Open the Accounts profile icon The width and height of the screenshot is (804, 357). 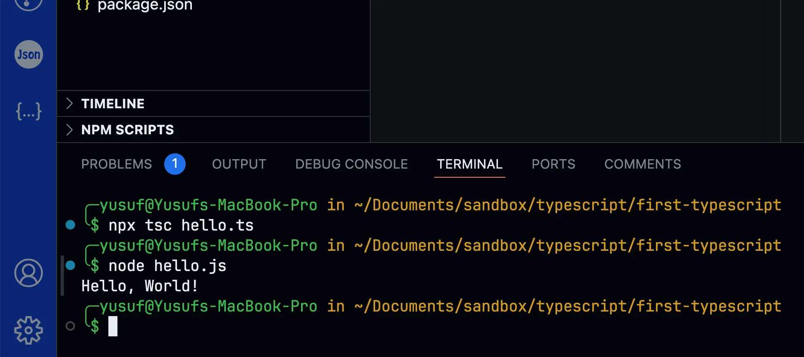click(x=29, y=273)
